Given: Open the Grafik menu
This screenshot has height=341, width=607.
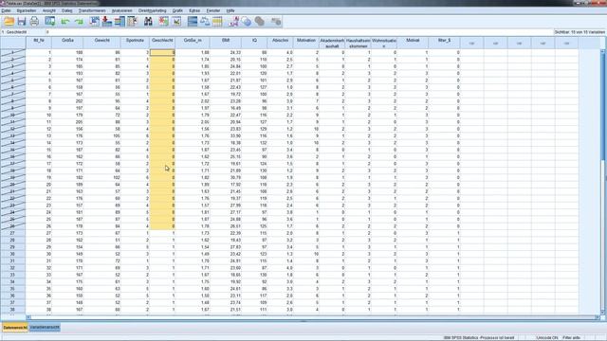Looking at the screenshot, I should point(177,10).
